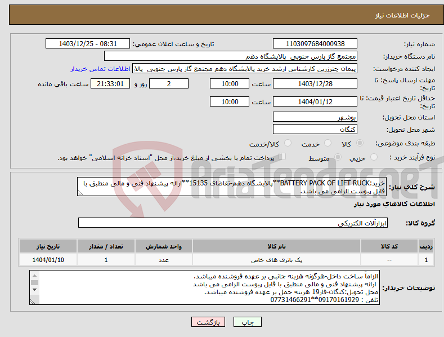Click the delivery province field بوشهر
Image resolution: width=444 pixels, height=337 pixels.
[315, 117]
